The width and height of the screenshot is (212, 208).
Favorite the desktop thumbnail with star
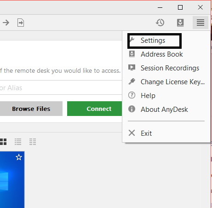[19, 157]
